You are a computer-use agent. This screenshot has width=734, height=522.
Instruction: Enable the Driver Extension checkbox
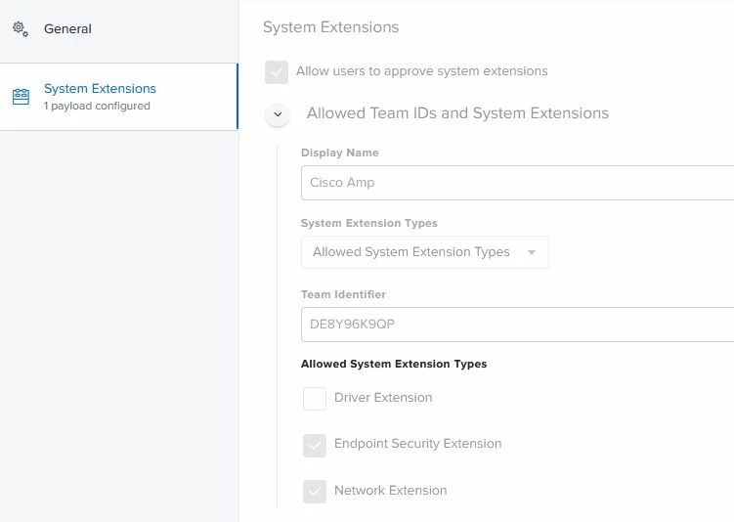315,399
